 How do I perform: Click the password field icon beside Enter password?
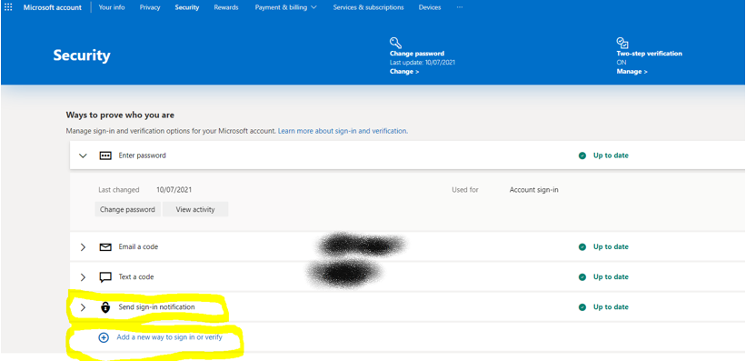click(105, 155)
